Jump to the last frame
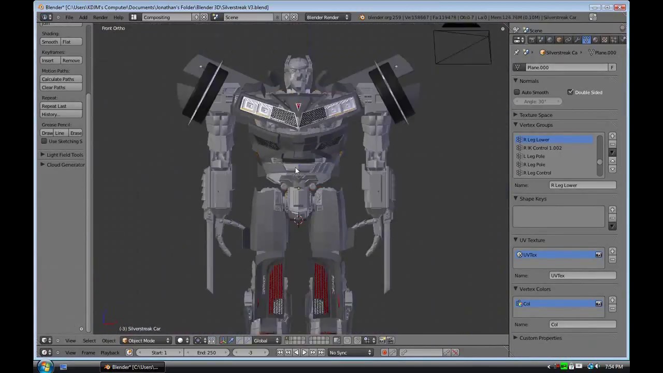This screenshot has height=373, width=663. (321, 352)
